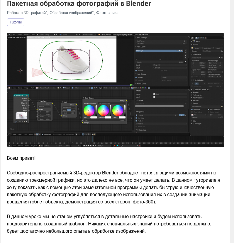Open the Add menu in node editor header
The image size is (234, 243).
click(x=26, y=135)
